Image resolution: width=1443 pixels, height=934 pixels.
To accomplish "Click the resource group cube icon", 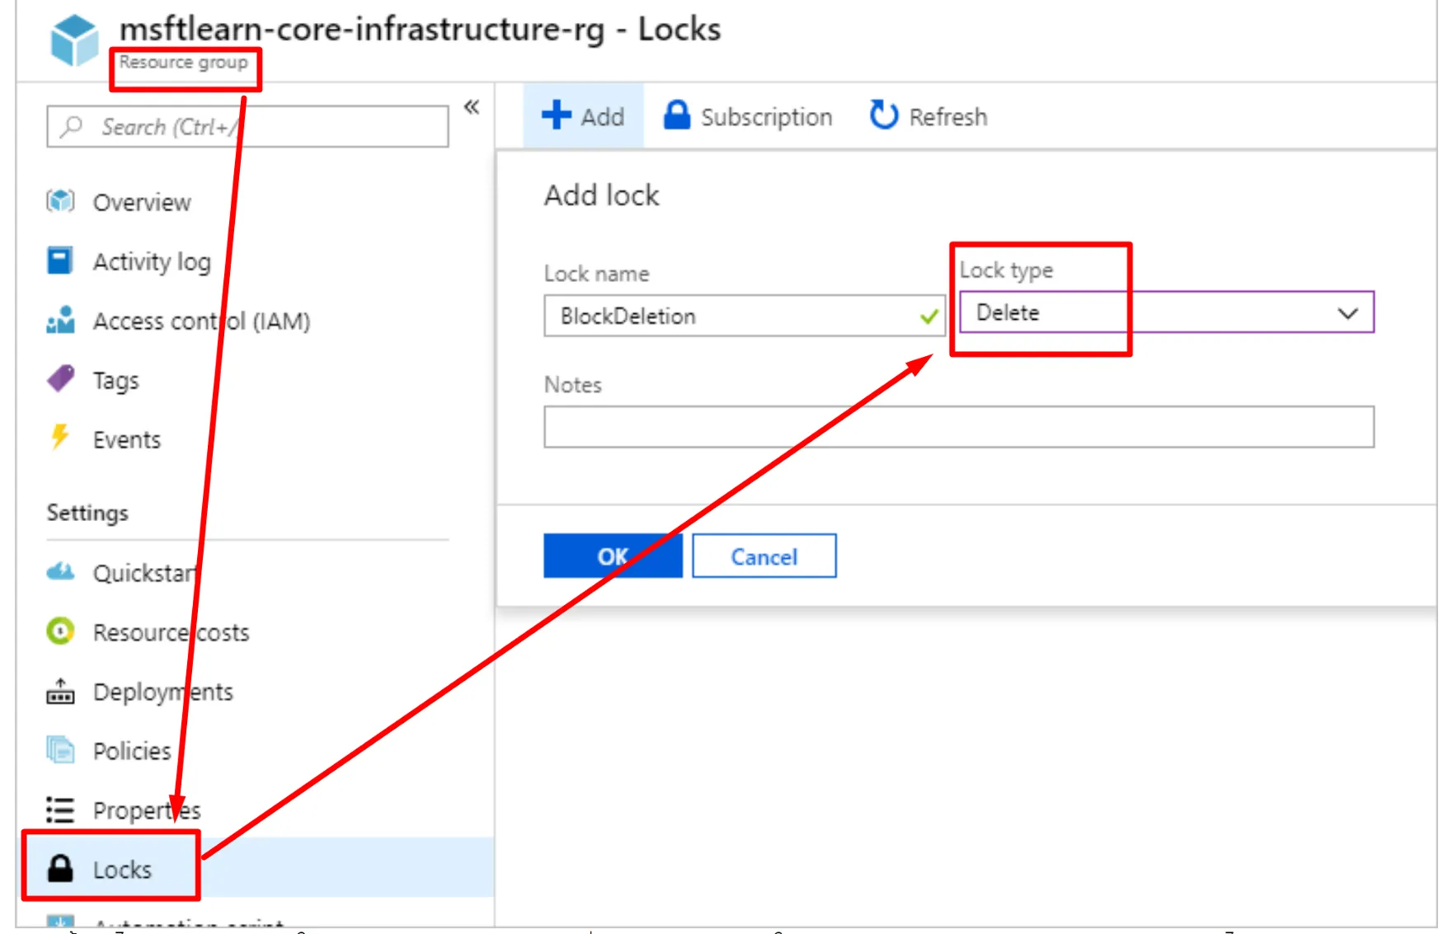I will pos(74,40).
